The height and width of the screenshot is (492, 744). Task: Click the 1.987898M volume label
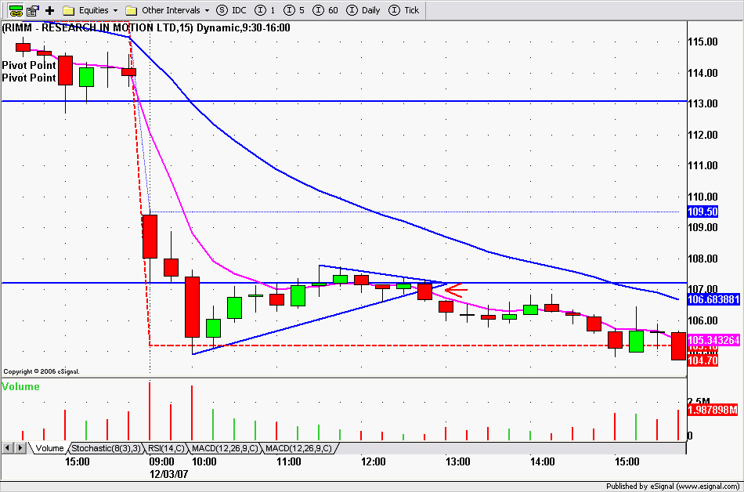[x=713, y=410]
